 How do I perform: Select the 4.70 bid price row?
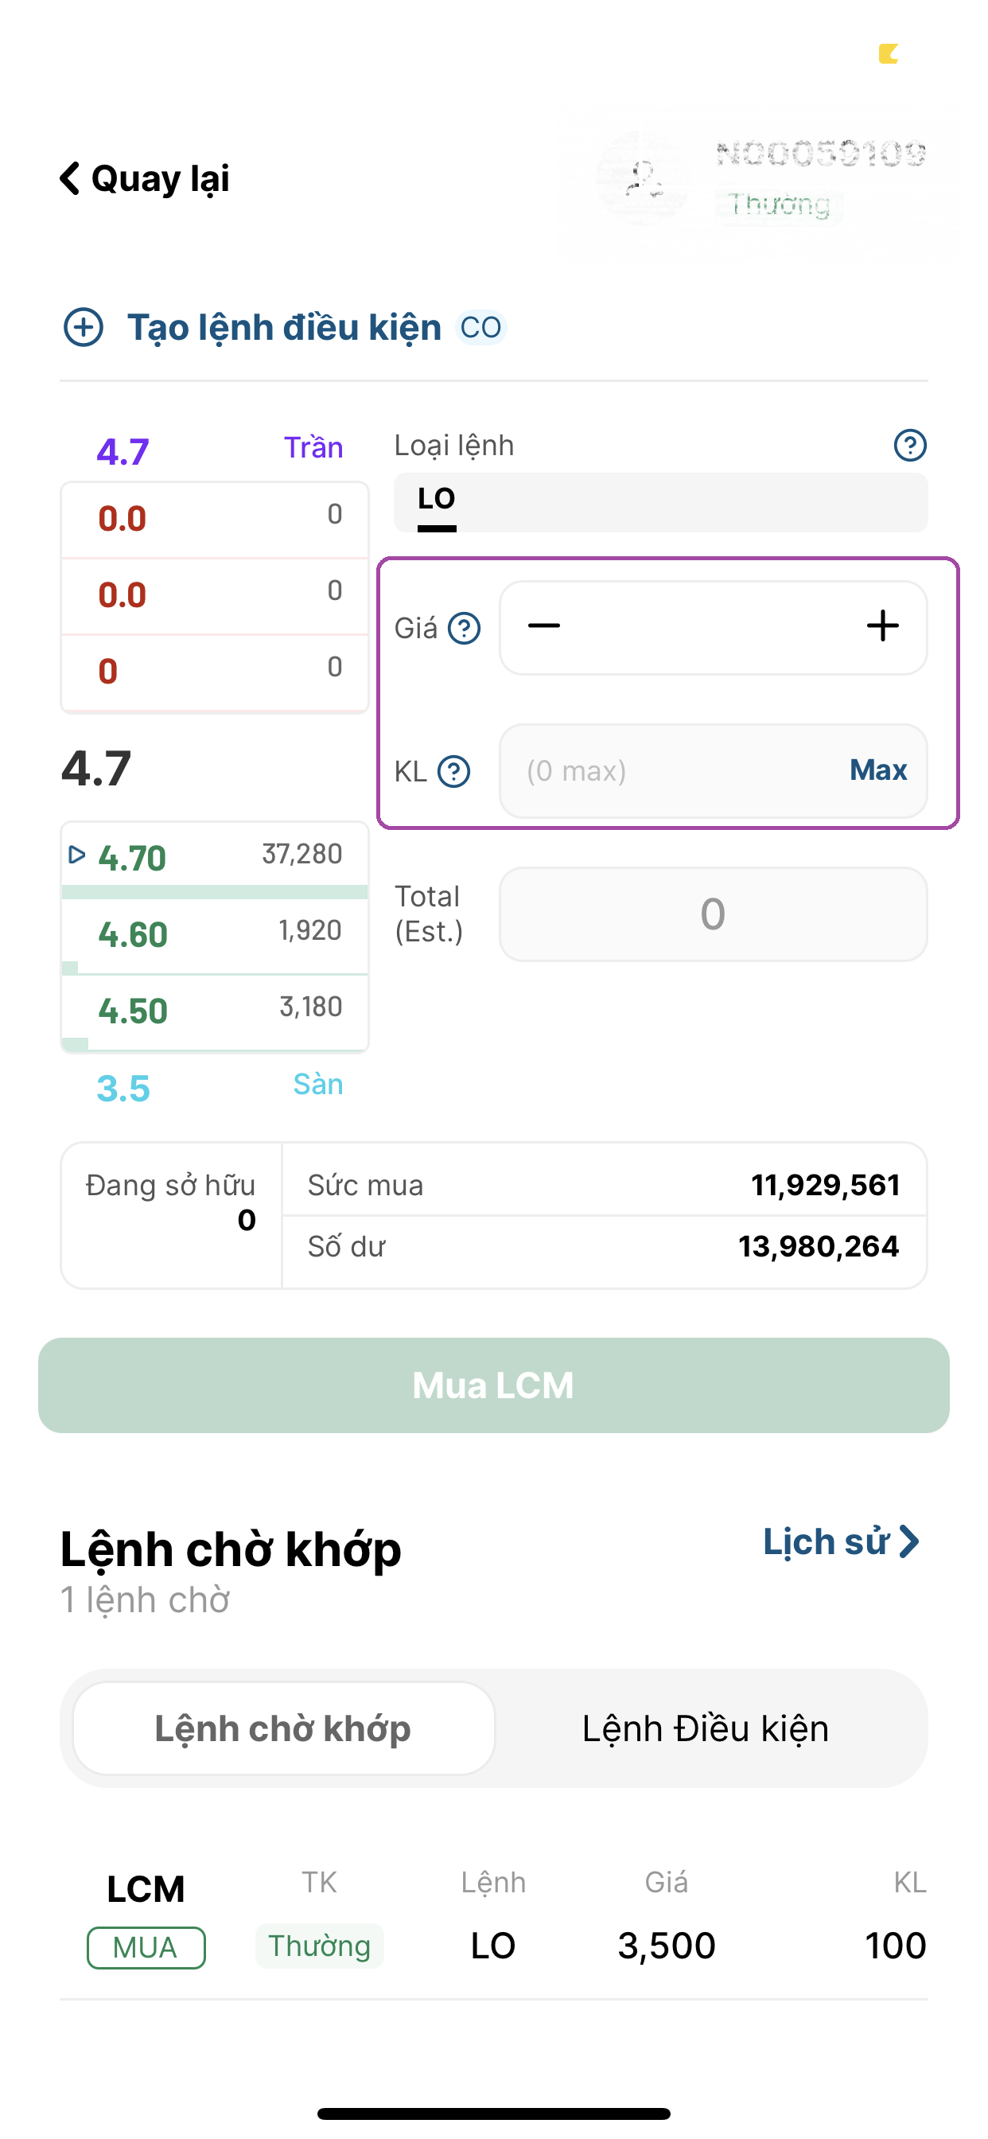tap(214, 858)
